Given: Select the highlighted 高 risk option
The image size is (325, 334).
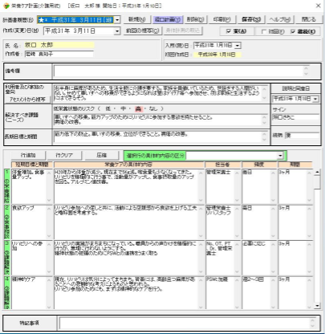Looking at the screenshot, I should point(138,108).
